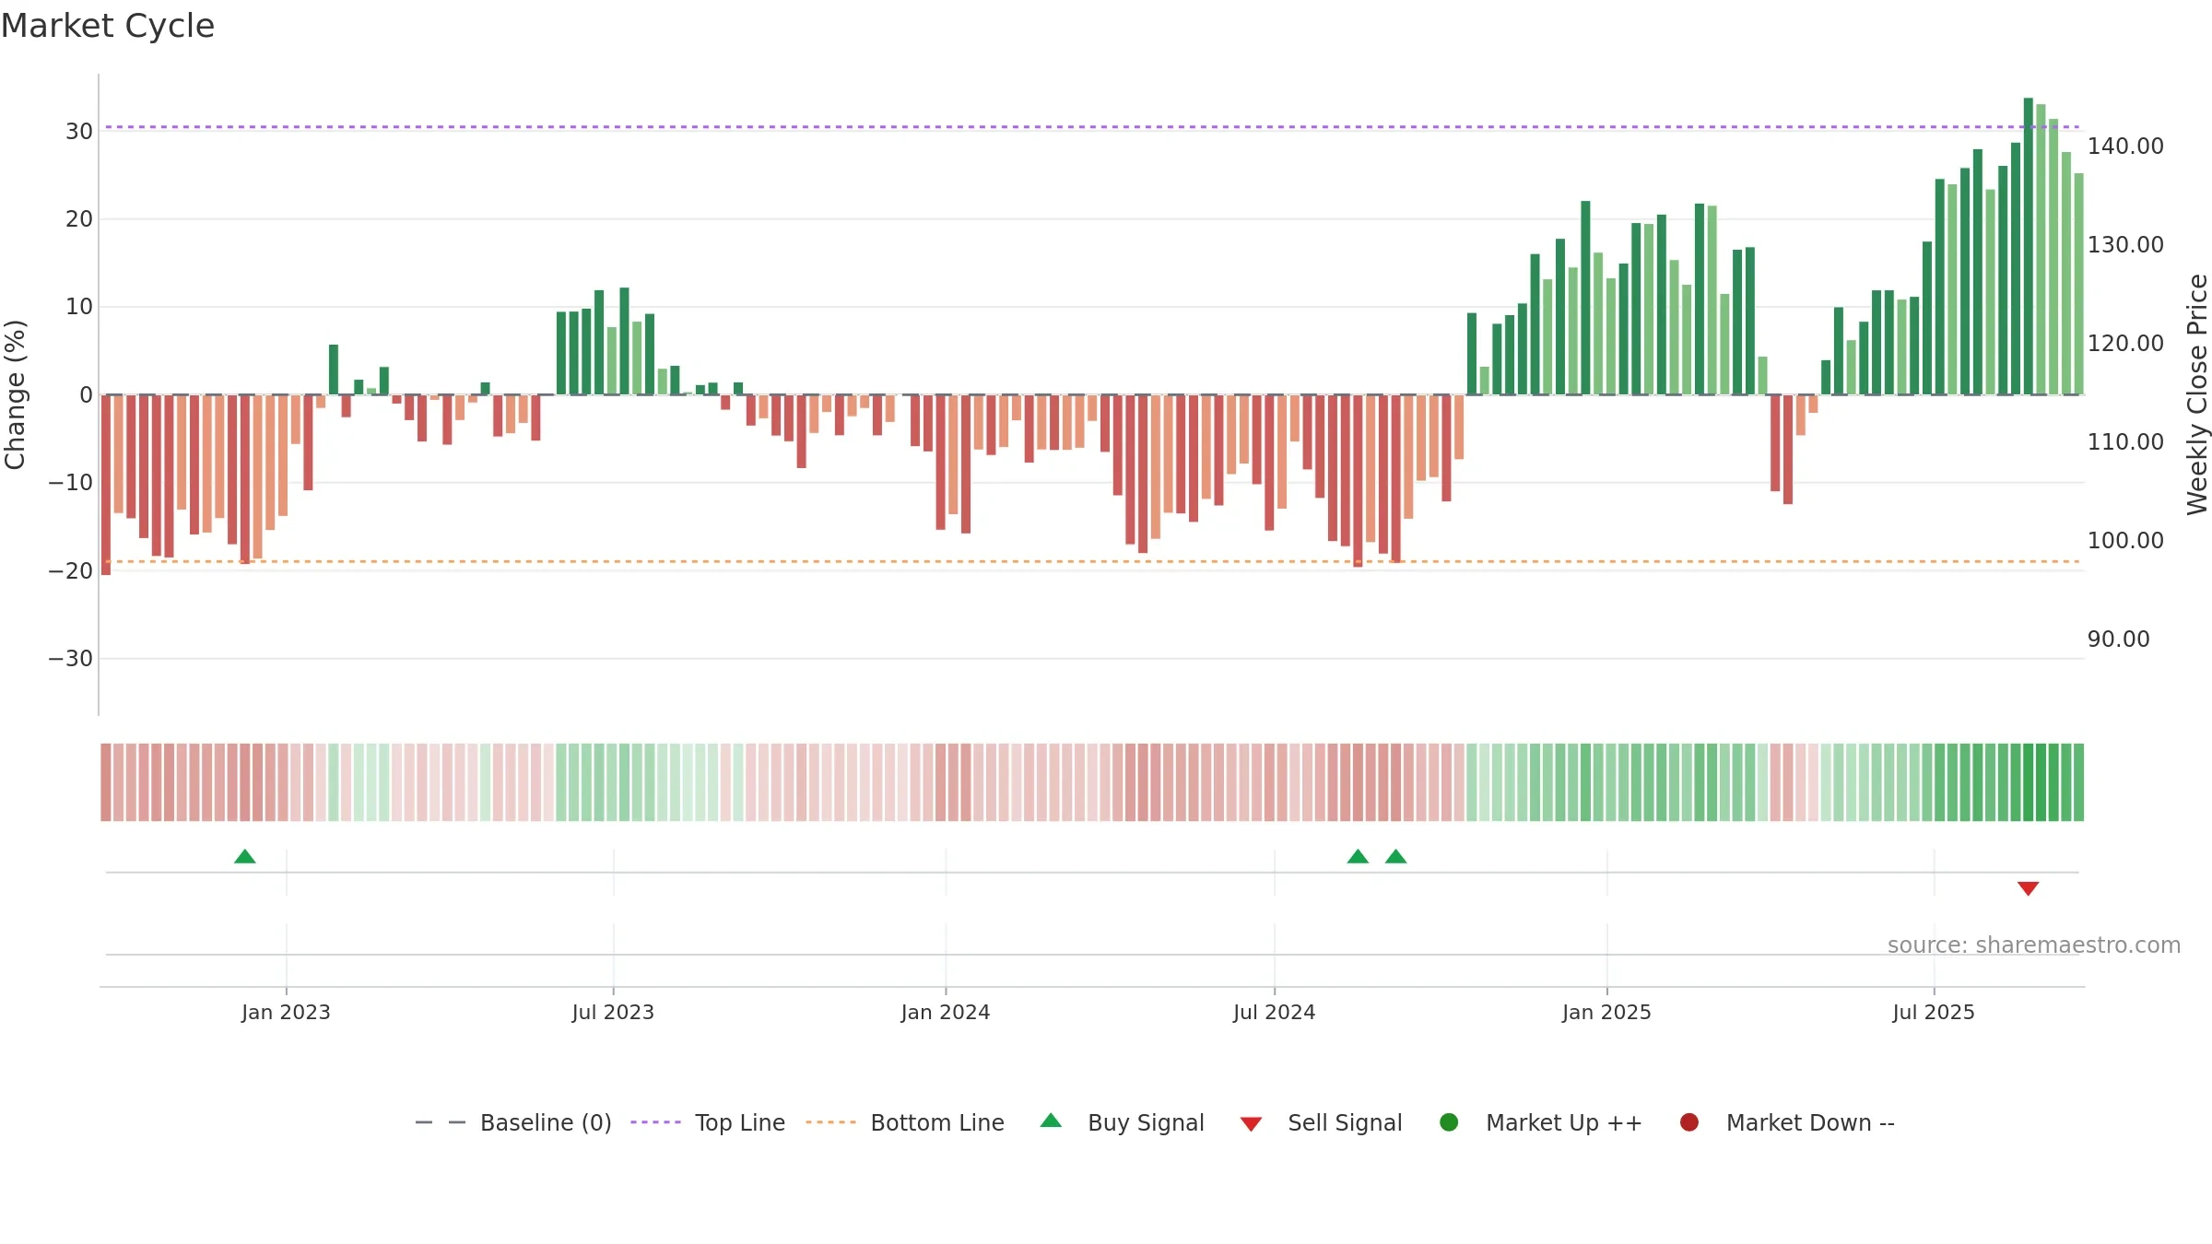This screenshot has width=2212, height=1244.
Task: Click the purple dotted Top Line
Action: tap(1092, 127)
